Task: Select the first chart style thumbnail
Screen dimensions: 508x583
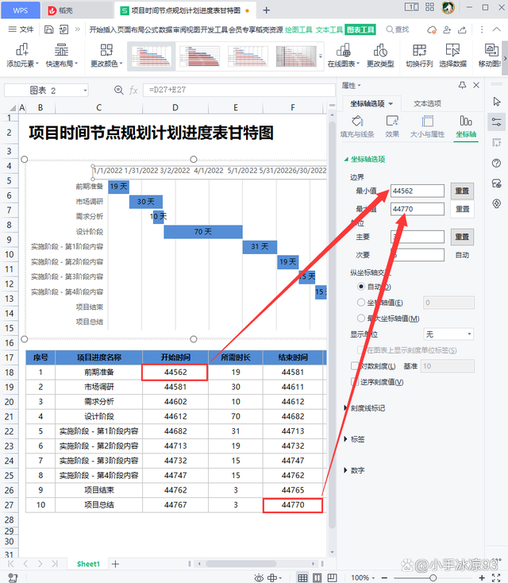Action: tap(152, 56)
